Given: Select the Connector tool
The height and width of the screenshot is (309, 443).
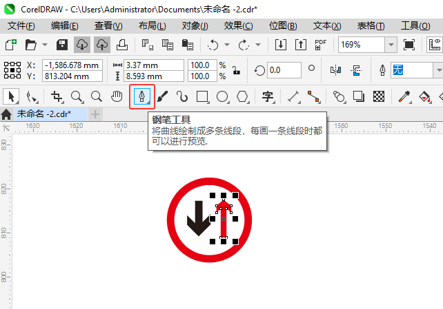Looking at the screenshot, I should pos(313,97).
